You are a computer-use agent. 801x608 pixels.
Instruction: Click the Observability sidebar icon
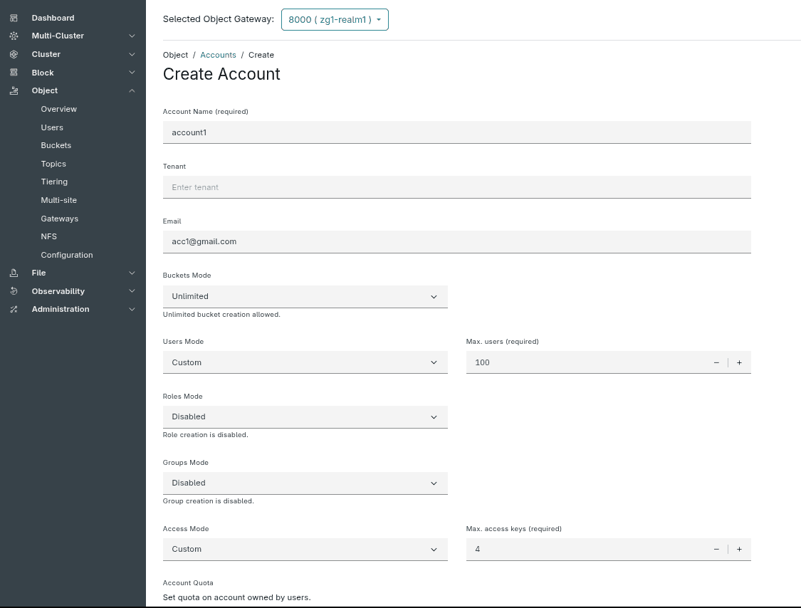click(13, 290)
